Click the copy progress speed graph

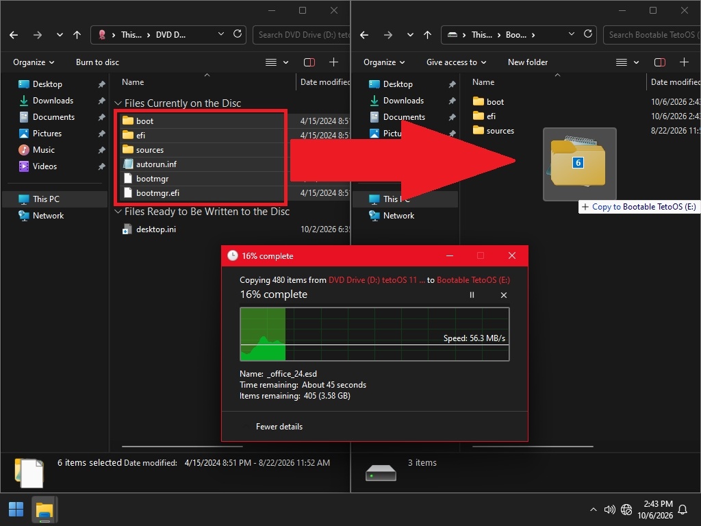tap(374, 334)
